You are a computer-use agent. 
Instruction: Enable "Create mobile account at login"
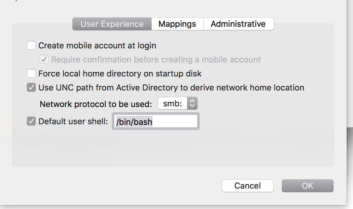[x=31, y=45]
